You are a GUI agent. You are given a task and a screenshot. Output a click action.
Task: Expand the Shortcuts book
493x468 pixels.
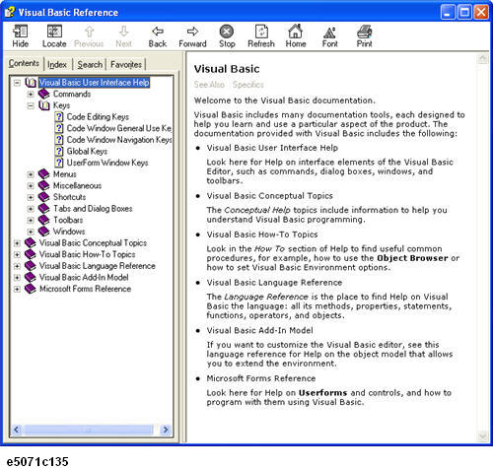pos(31,197)
